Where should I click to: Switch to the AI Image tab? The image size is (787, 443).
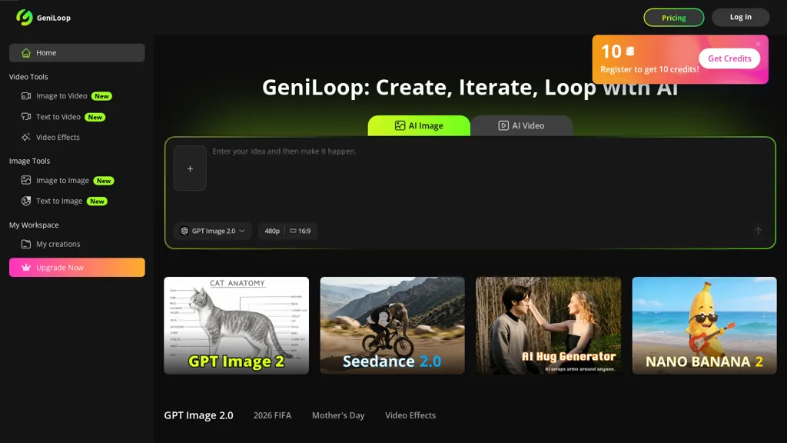pyautogui.click(x=419, y=125)
